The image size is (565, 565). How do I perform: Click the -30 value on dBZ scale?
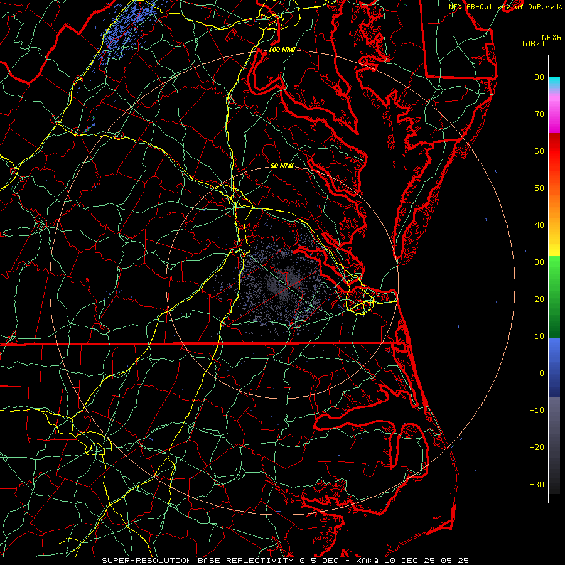pos(537,484)
